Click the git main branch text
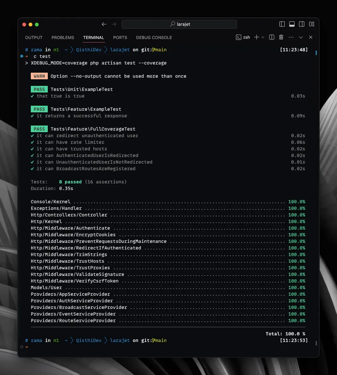Image resolution: width=337 pixels, height=375 pixels. 158,50
